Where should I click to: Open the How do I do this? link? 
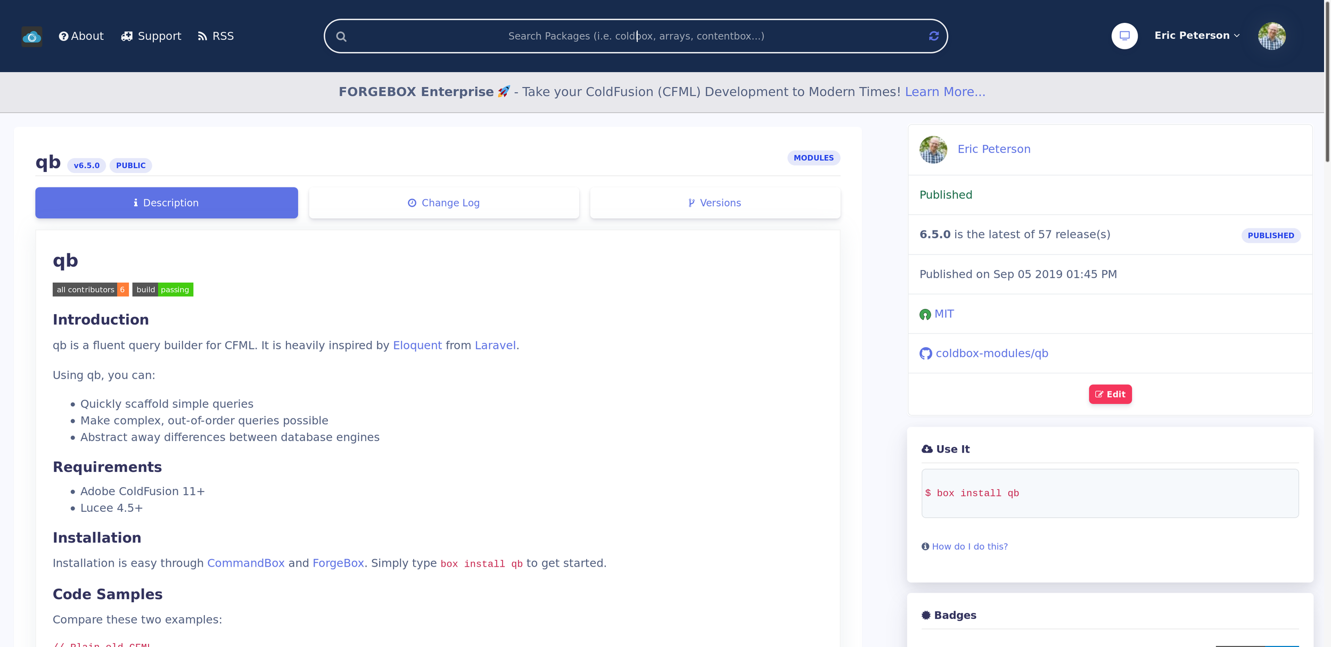[970, 547]
